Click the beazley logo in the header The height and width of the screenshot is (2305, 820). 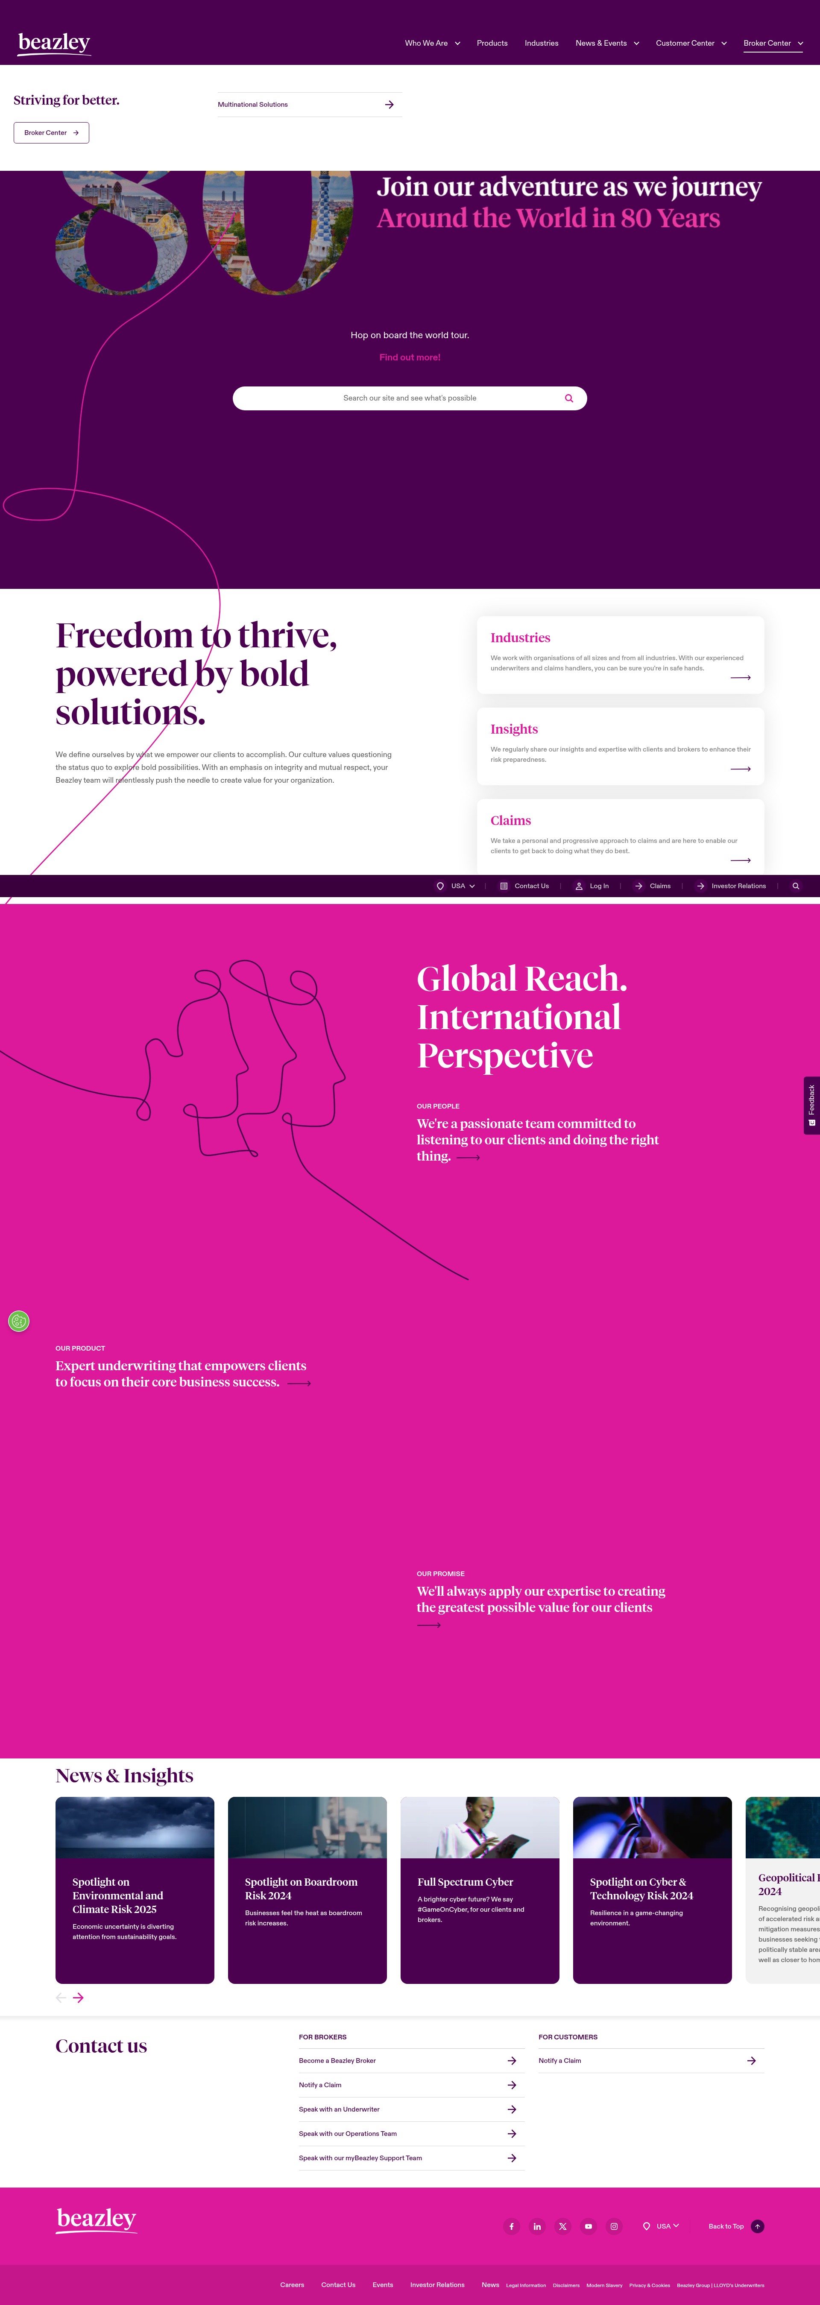(54, 43)
